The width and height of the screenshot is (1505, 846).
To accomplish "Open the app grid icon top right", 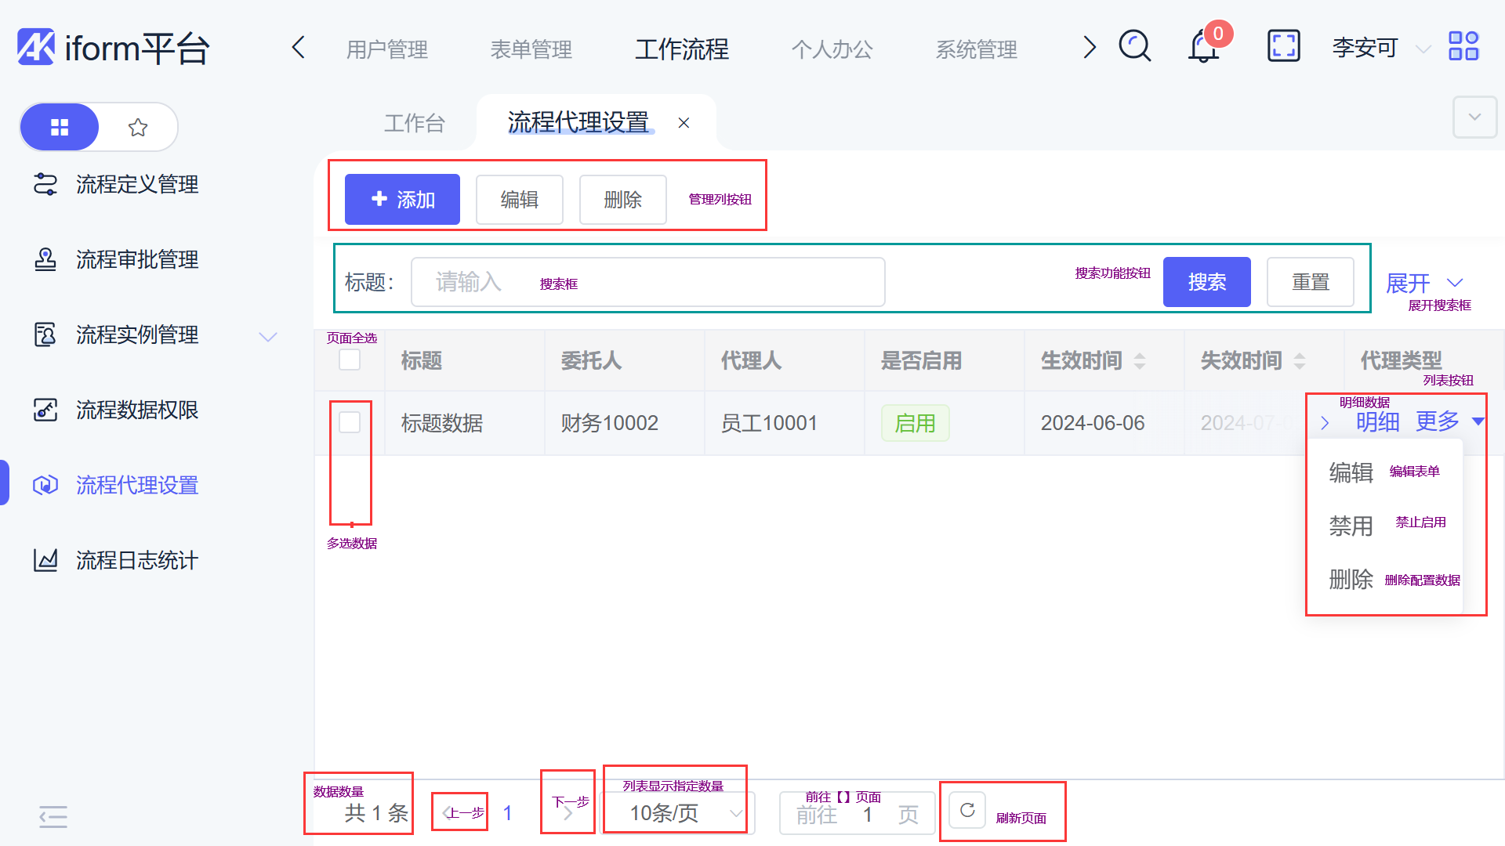I will point(1463,46).
